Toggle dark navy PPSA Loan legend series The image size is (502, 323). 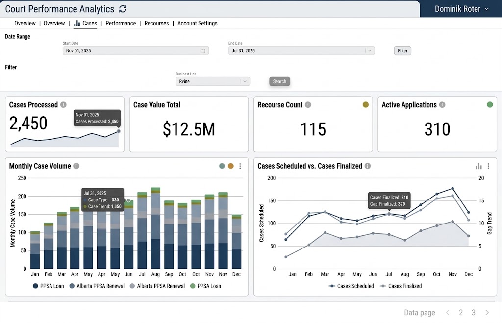click(49, 286)
